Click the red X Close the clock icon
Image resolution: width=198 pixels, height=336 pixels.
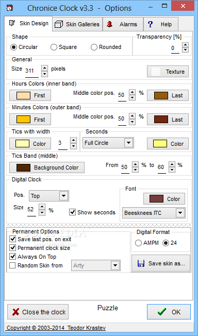coord(15,312)
